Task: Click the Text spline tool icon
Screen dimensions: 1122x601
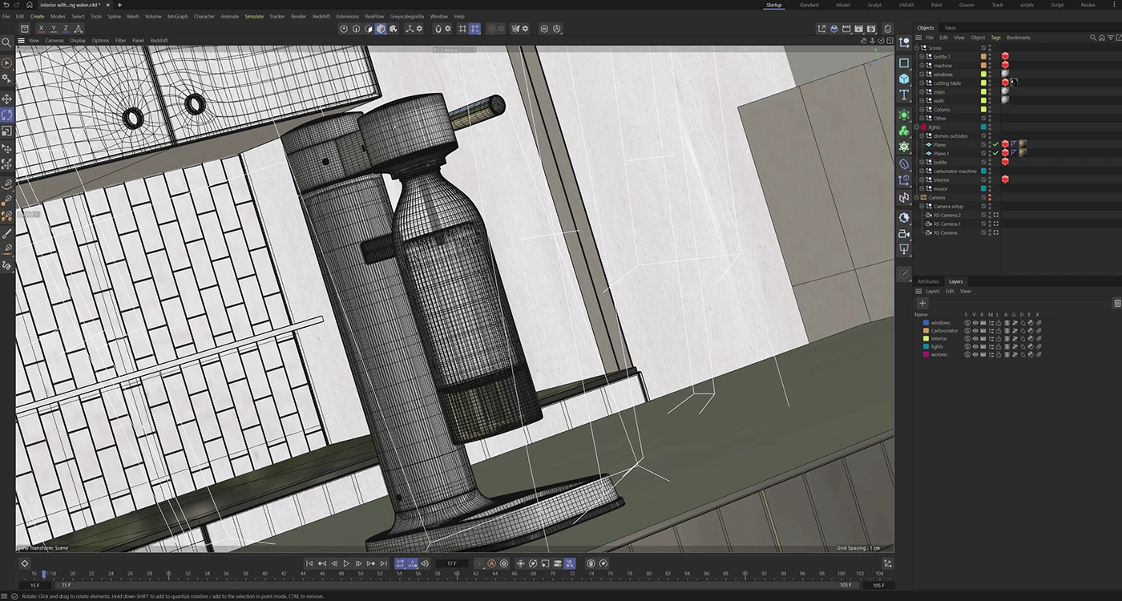Action: (x=904, y=95)
